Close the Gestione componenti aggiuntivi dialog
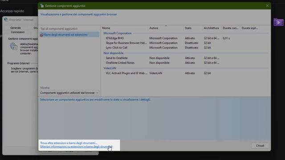Image resolution: width=285 pixels, height=160 pixels. coord(267,6)
